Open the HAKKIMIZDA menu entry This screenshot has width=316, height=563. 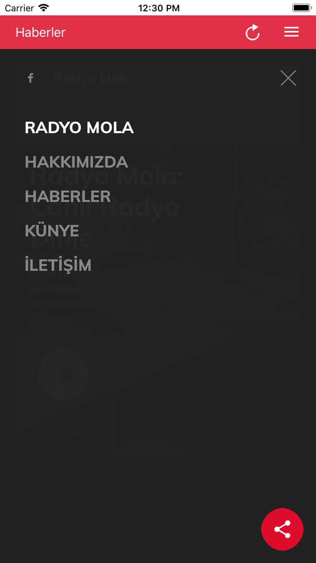click(x=76, y=162)
